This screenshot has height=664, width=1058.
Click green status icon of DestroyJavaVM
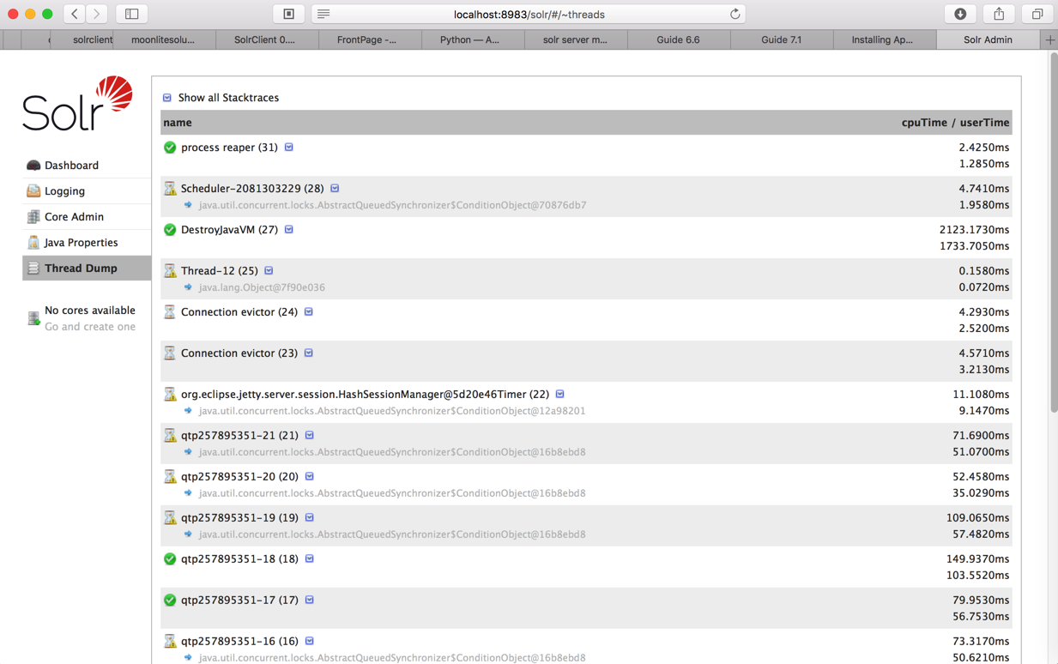pos(170,230)
